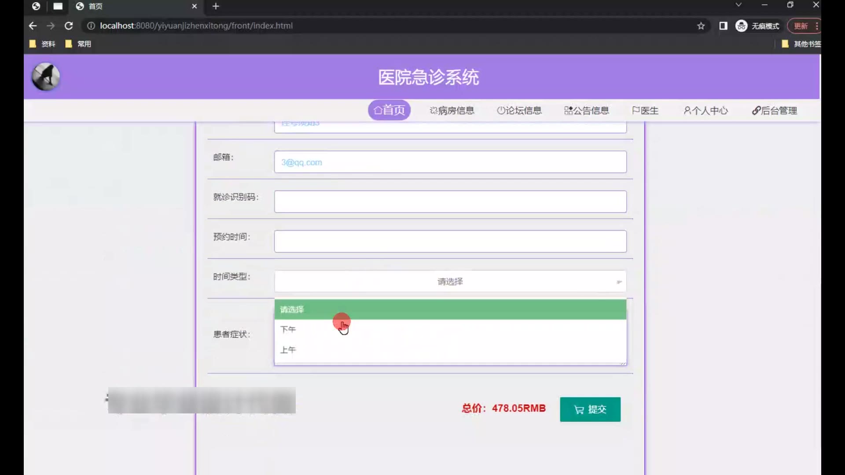Go to the 病房信息 menu
Viewport: 845px width, 475px height.
point(452,111)
